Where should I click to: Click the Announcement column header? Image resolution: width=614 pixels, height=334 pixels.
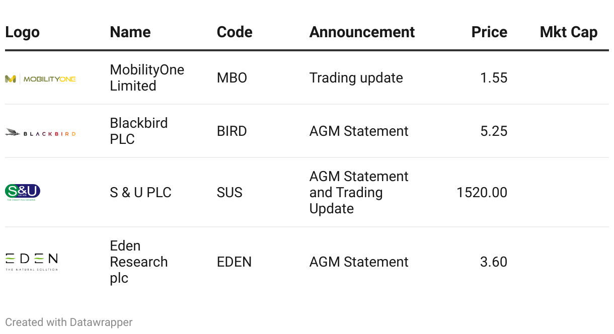362,32
